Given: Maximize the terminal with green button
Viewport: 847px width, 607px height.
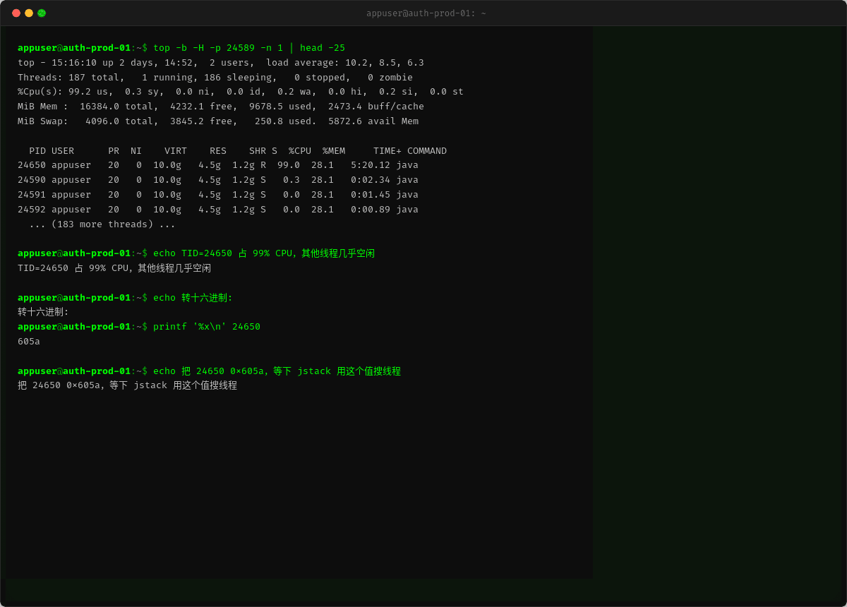Looking at the screenshot, I should [x=42, y=13].
